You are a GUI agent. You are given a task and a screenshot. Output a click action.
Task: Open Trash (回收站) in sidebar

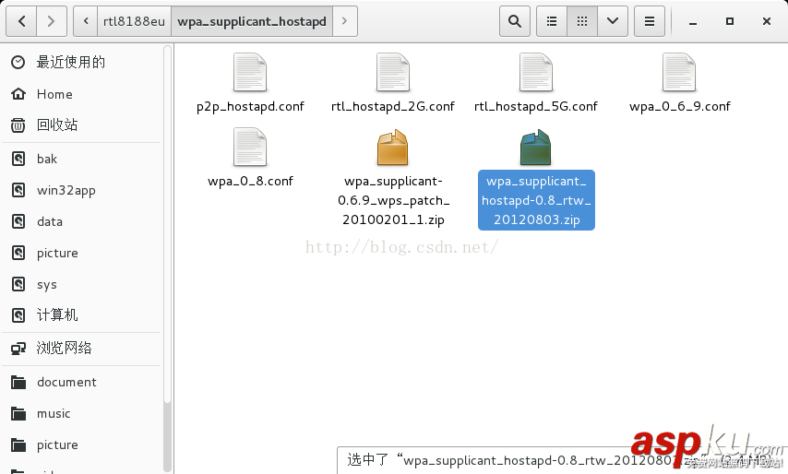[82, 125]
